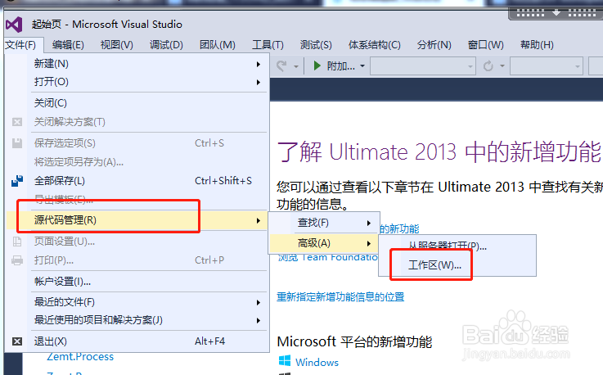Viewport: 603px width, 375px height.
Task: Click the Windows logo icon
Action: click(285, 361)
